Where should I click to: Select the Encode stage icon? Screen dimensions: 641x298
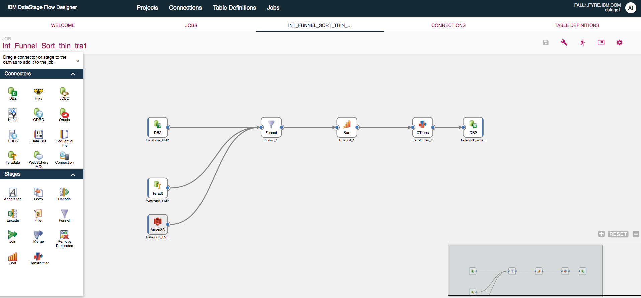pyautogui.click(x=13, y=214)
